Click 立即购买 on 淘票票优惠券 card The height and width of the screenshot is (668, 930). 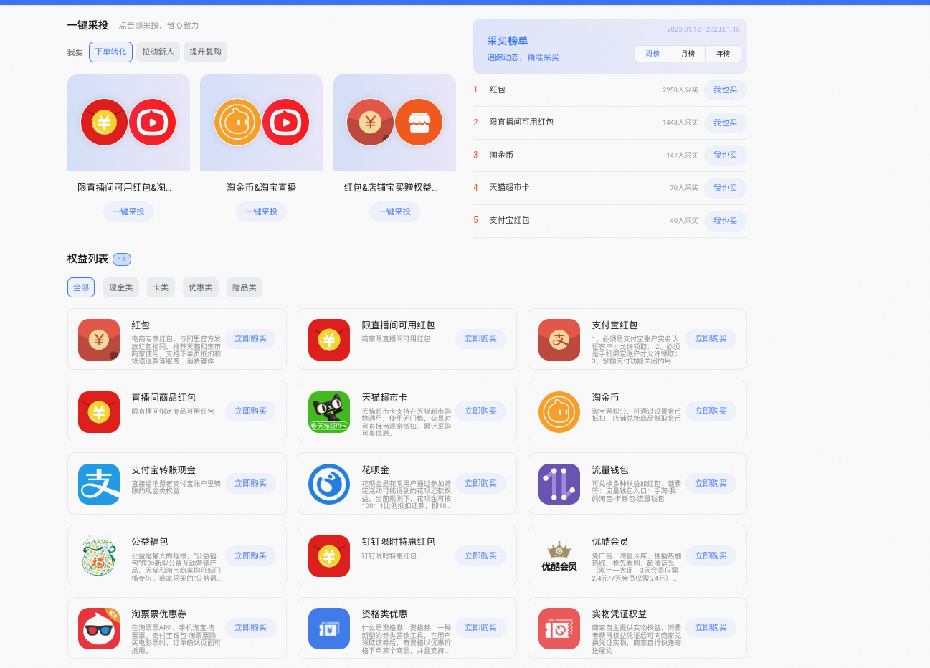pos(250,627)
